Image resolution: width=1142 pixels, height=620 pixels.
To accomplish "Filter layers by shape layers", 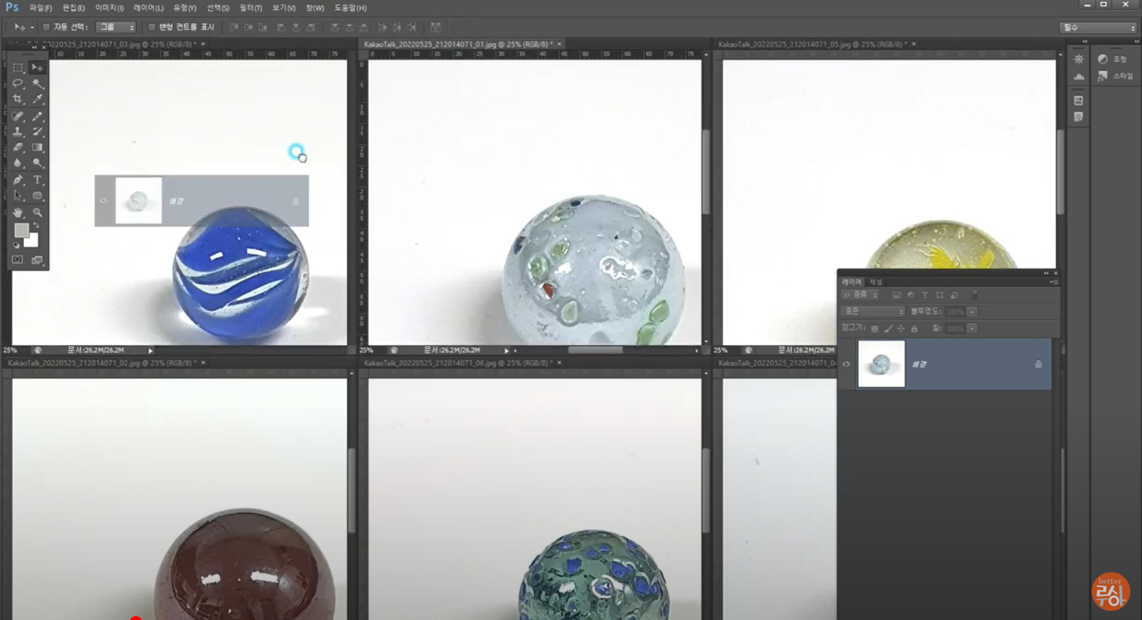I will click(x=939, y=295).
